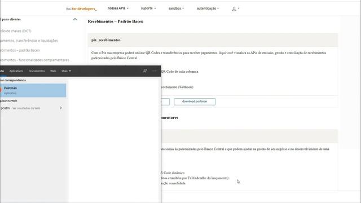This screenshot has height=203, width=361.
Task: Open the suporte dropdown menu
Action: pos(148,8)
